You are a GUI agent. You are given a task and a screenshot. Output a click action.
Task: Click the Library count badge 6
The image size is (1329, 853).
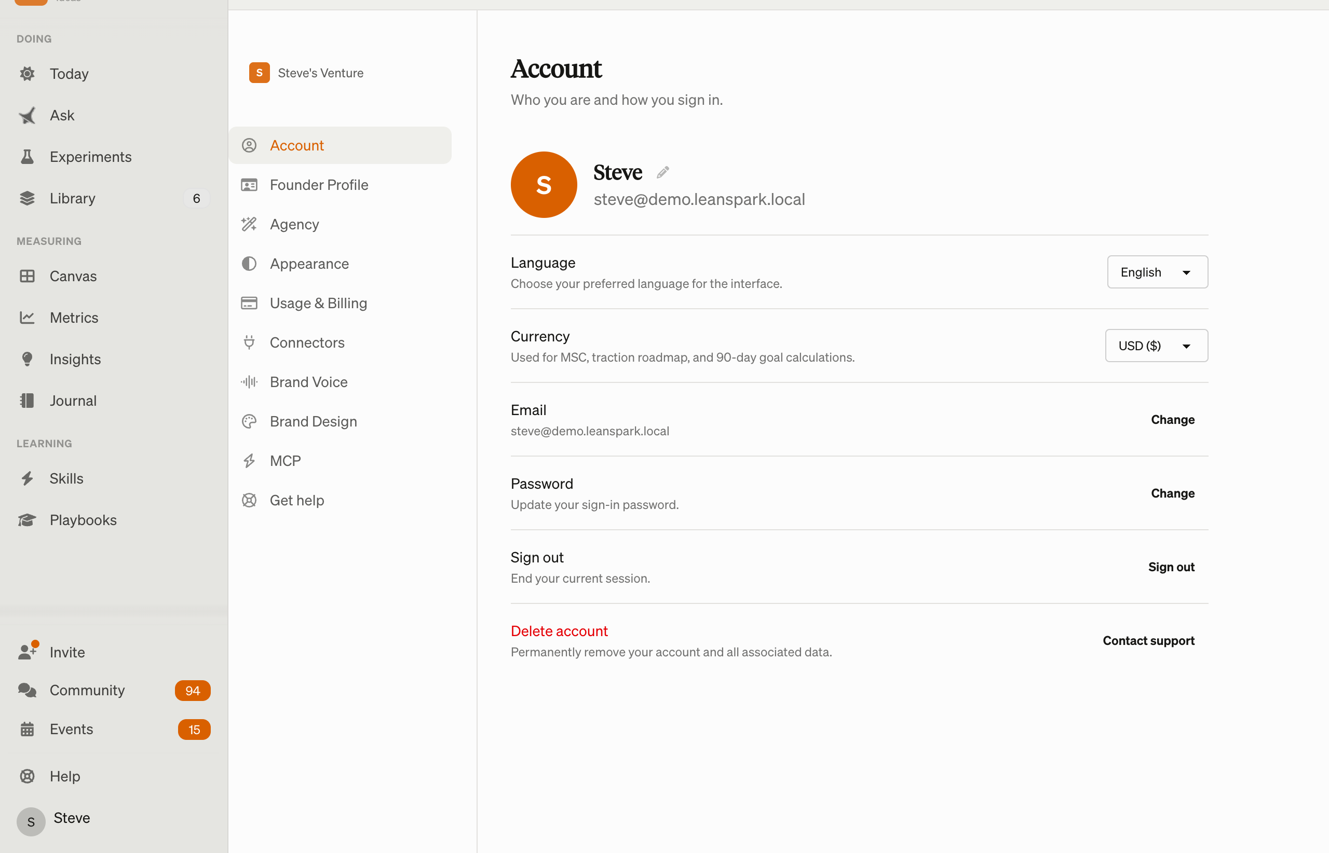[196, 198]
